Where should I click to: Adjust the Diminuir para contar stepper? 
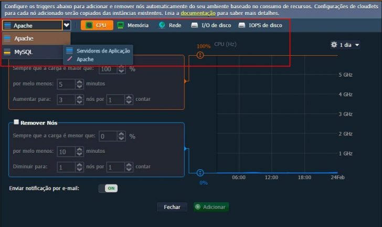tap(129, 167)
